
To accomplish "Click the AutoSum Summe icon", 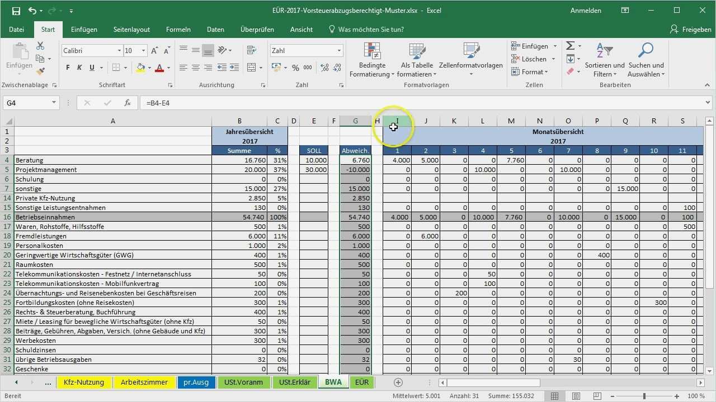I will click(x=571, y=46).
